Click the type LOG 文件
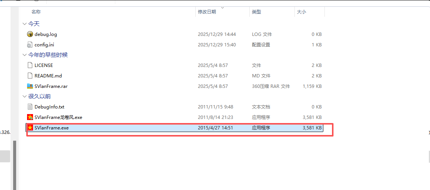The height and width of the screenshot is (190, 430). coord(262,34)
